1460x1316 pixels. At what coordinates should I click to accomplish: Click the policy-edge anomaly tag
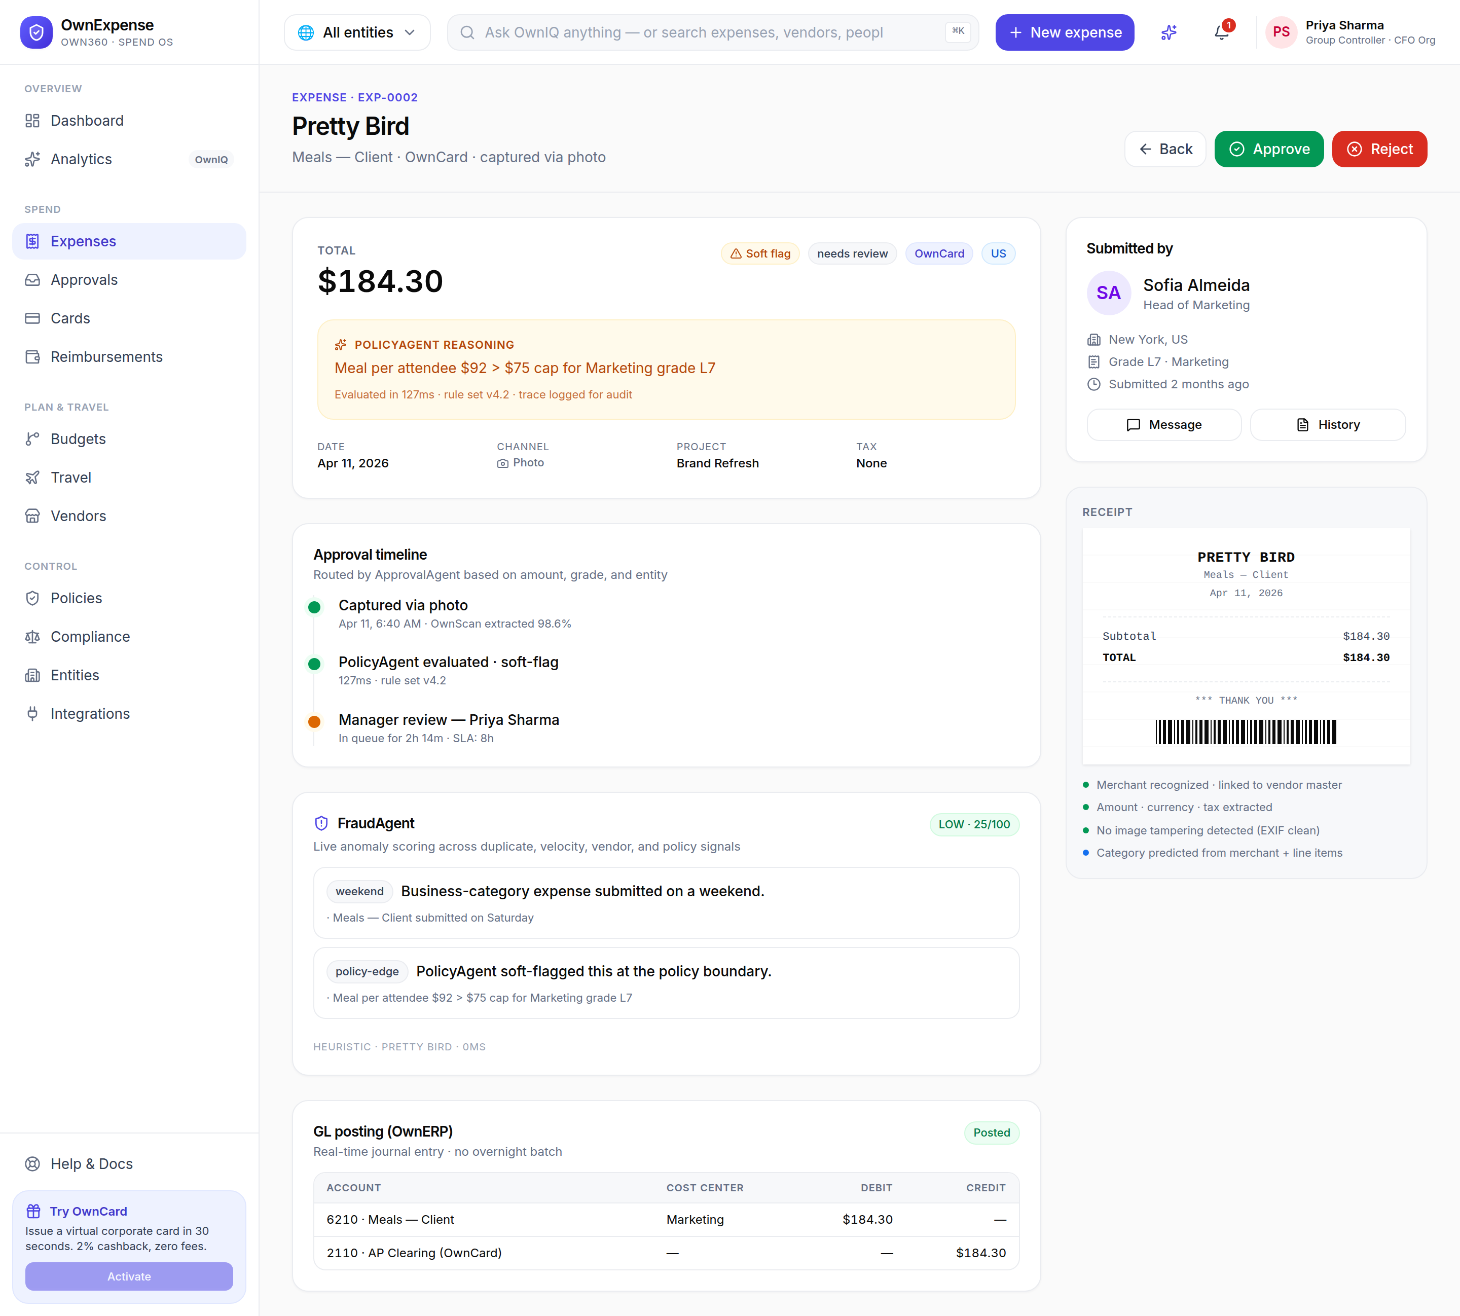[x=367, y=971]
